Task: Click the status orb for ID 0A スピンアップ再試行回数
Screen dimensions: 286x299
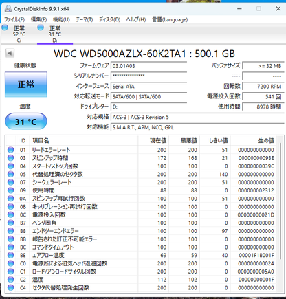Action: click(x=10, y=199)
